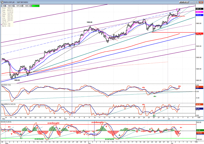Click the red StochRSI value tag 100.00
This screenshot has height=144, width=204.
[x=199, y=104]
